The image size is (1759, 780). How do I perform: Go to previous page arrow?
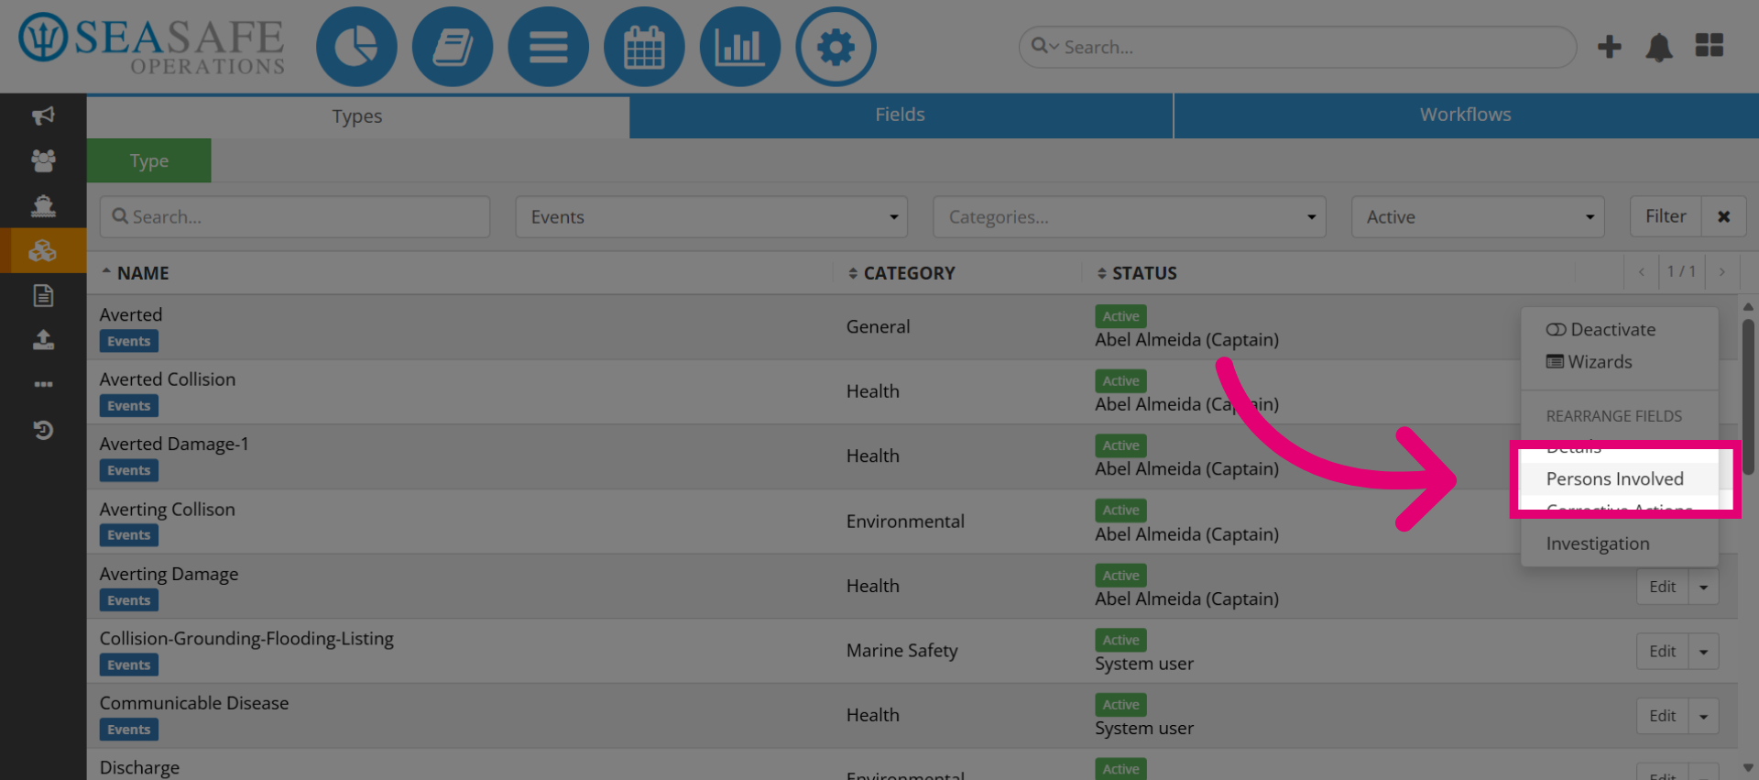[1642, 272]
